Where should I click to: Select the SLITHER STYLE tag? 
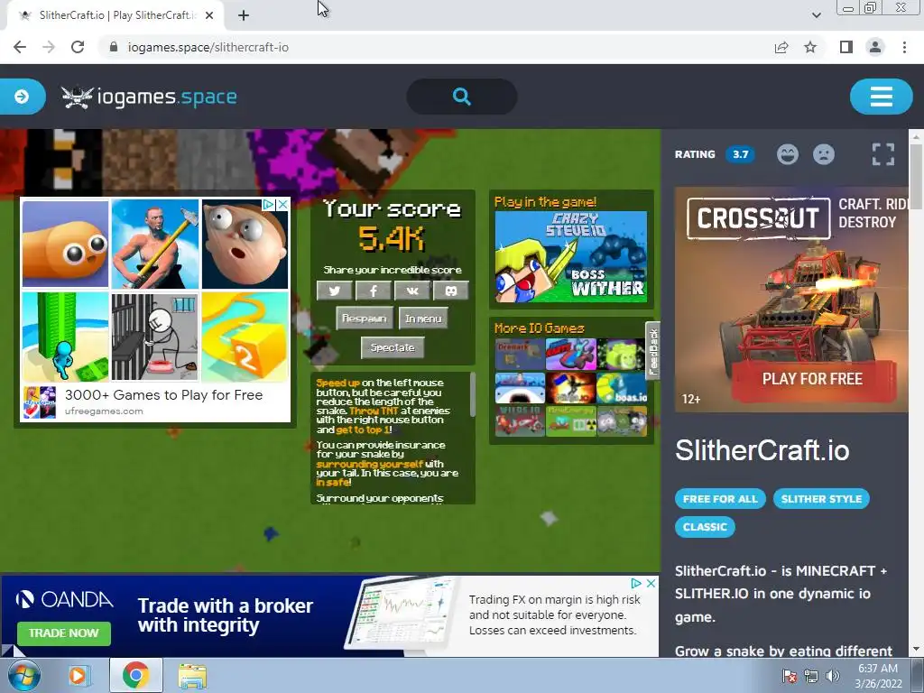click(x=821, y=498)
